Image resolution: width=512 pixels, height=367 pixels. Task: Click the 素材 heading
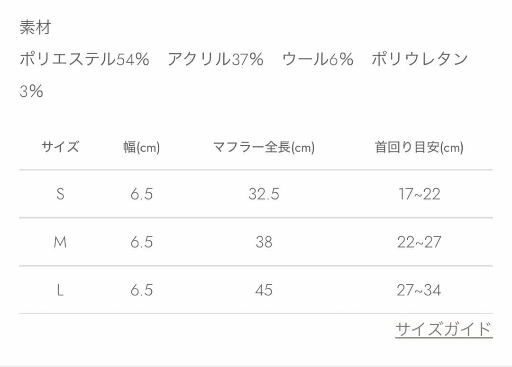coord(35,27)
